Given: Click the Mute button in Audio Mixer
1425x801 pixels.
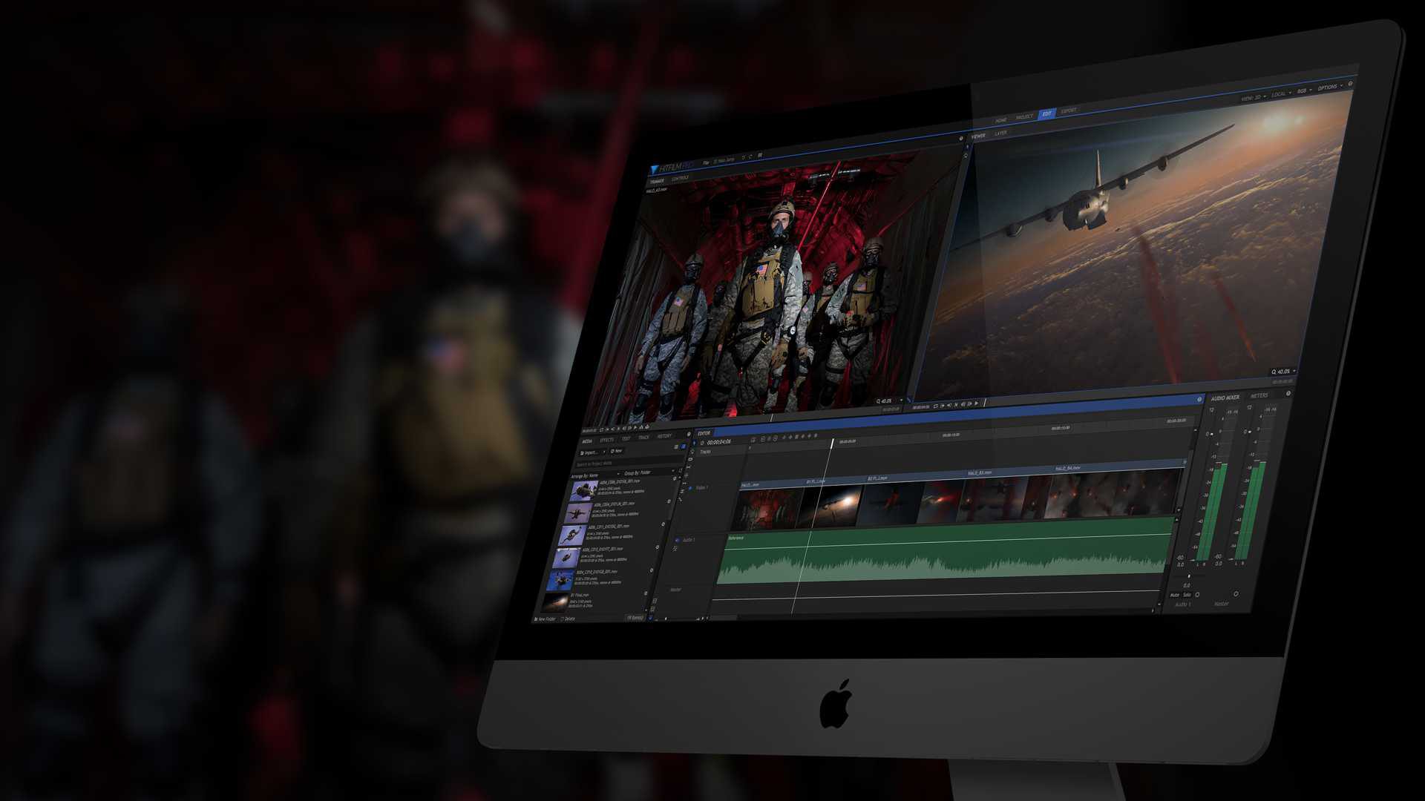Looking at the screenshot, I should coord(1174,595).
